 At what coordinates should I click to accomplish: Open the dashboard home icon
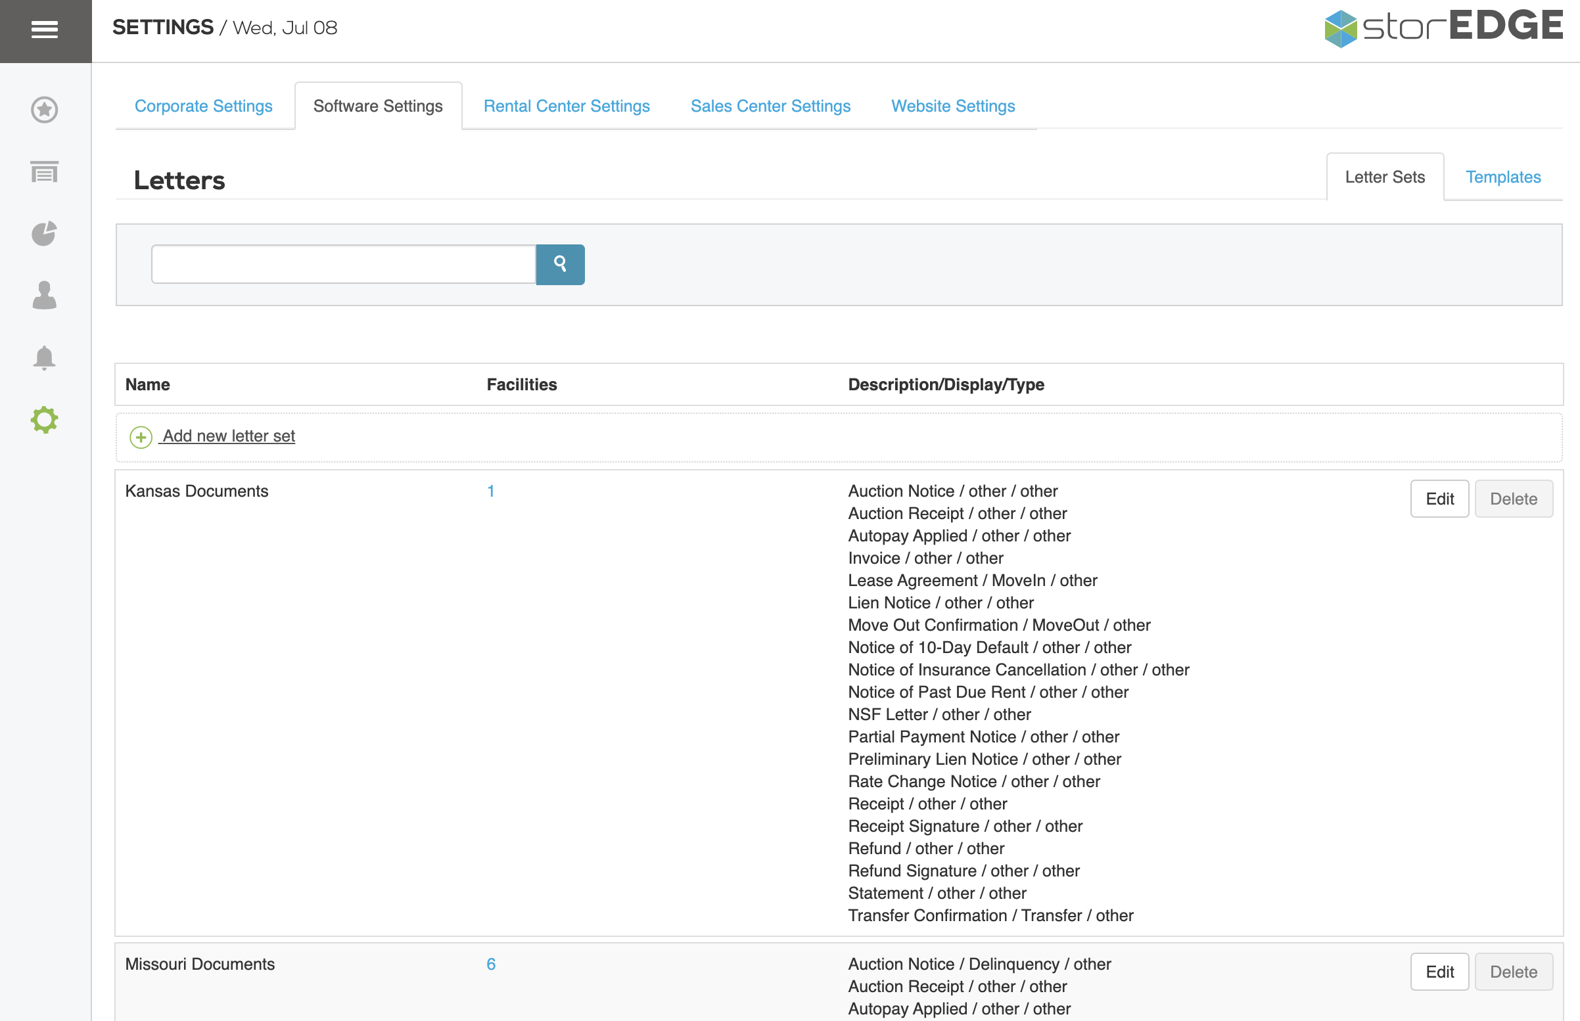pyautogui.click(x=44, y=110)
